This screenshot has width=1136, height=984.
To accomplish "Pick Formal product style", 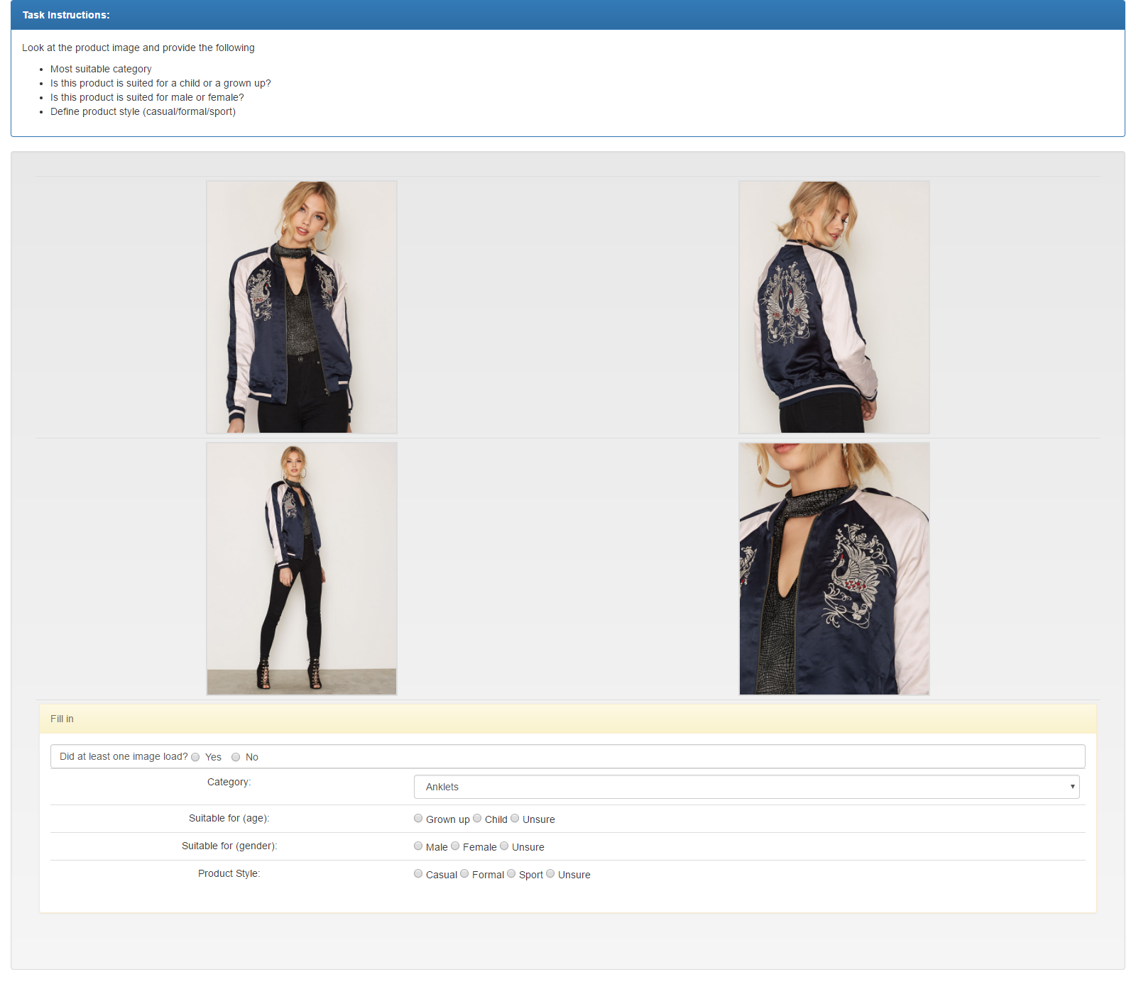I will tap(464, 874).
